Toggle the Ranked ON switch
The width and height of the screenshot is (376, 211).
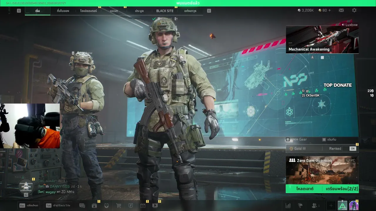353,149
